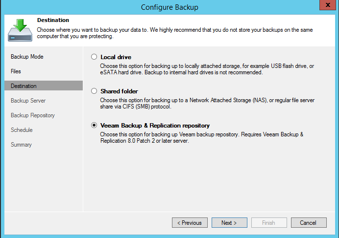Cancel the Configure Backup wizard
Screen dimensions: 339x238
309,222
